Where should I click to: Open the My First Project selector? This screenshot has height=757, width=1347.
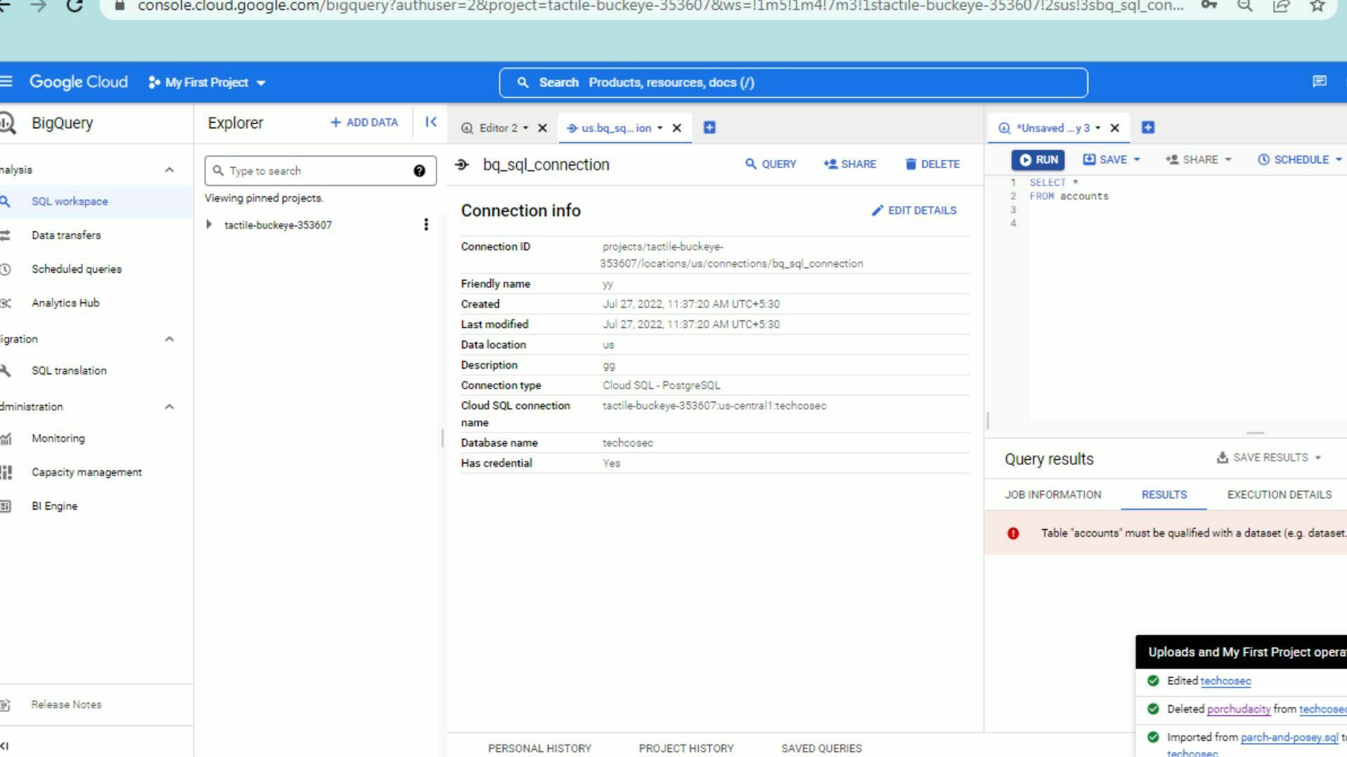point(206,82)
